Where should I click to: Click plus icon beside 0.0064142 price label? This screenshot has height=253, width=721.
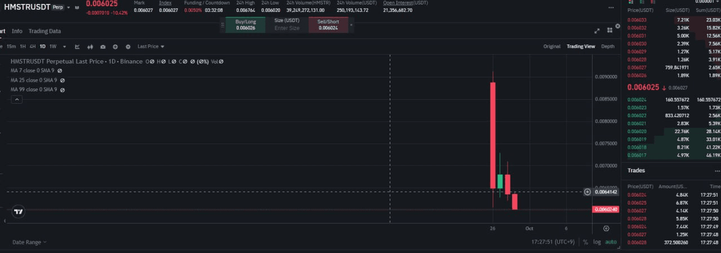pos(588,192)
